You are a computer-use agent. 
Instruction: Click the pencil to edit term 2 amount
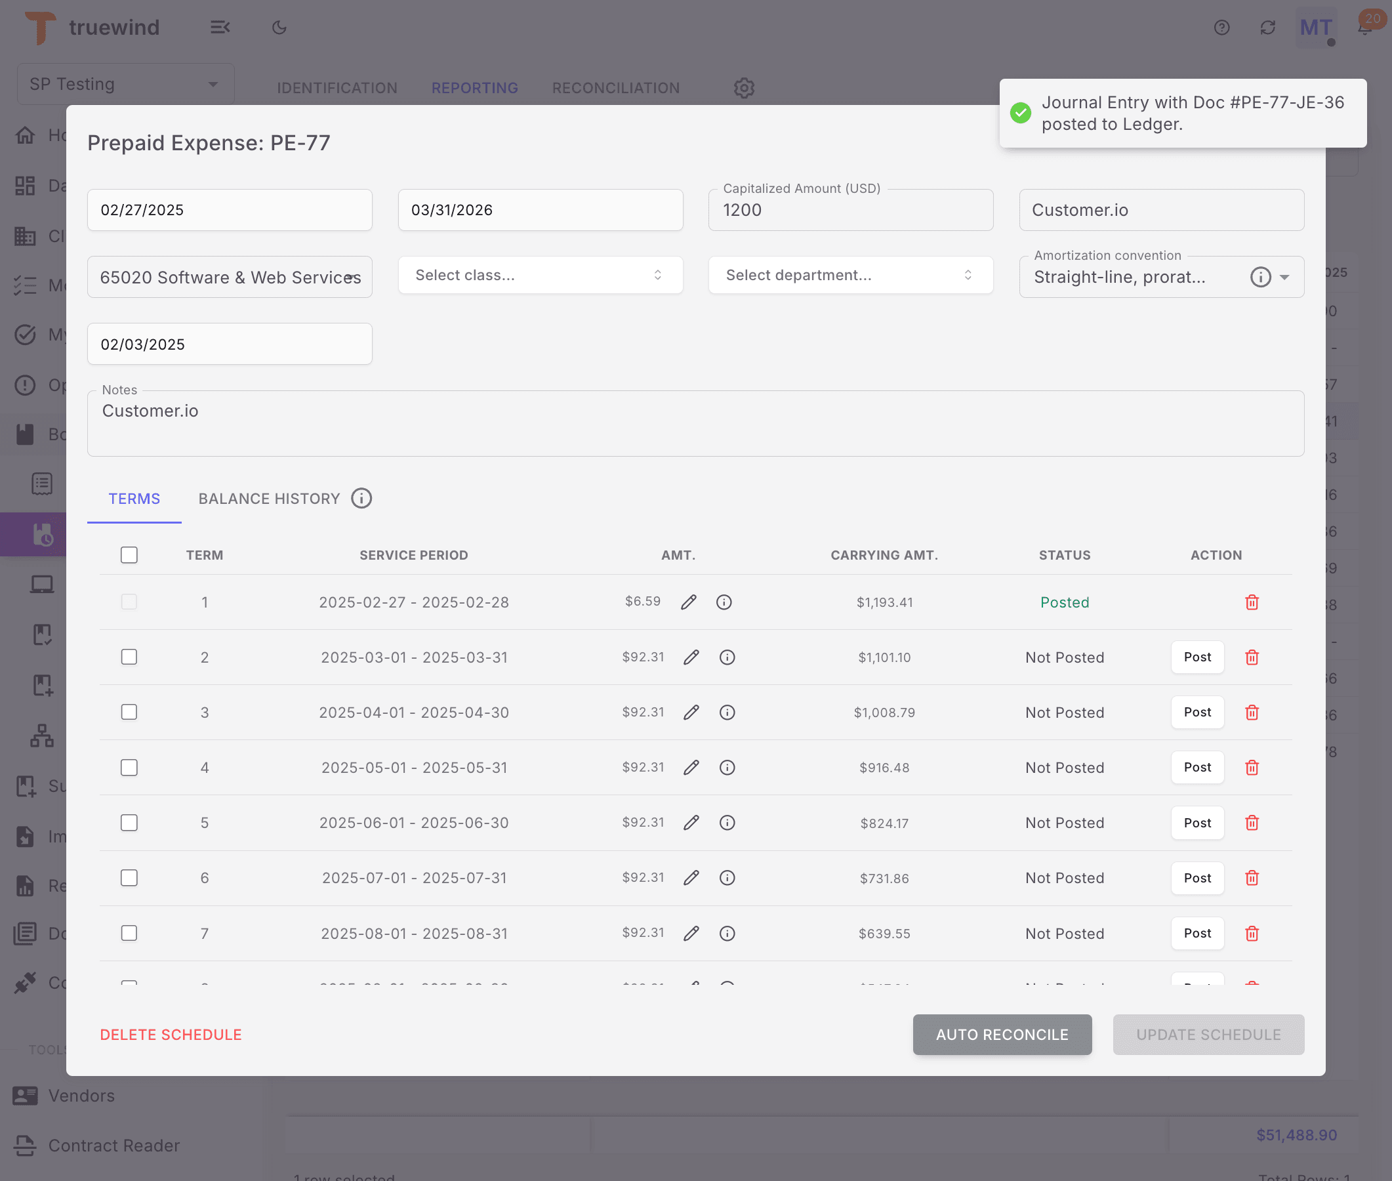(x=691, y=657)
